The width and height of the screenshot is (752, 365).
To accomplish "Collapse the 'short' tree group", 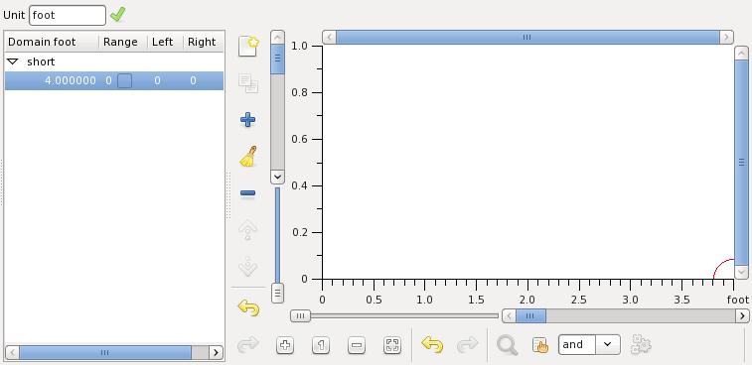I will [x=13, y=61].
